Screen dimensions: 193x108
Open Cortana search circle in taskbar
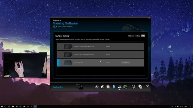pos(5,106)
